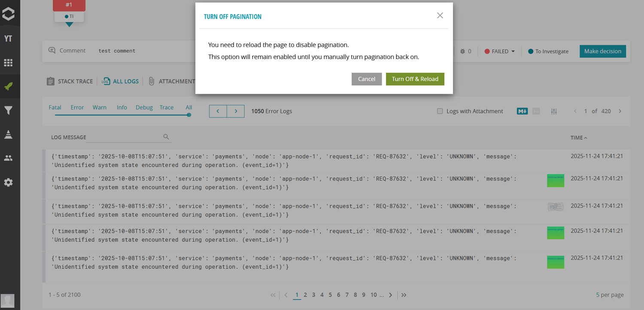
Task: Jump to last page double-arrow
Action: (404, 295)
